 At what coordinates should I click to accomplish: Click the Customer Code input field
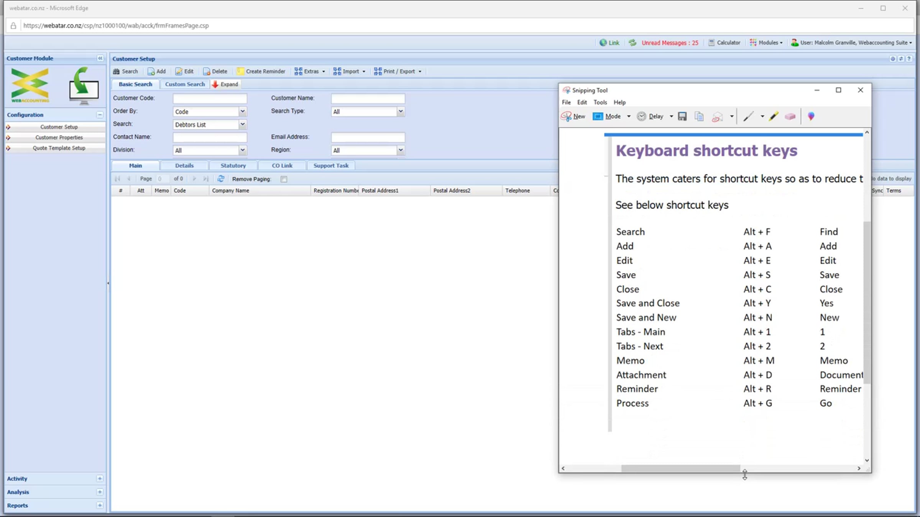click(210, 98)
